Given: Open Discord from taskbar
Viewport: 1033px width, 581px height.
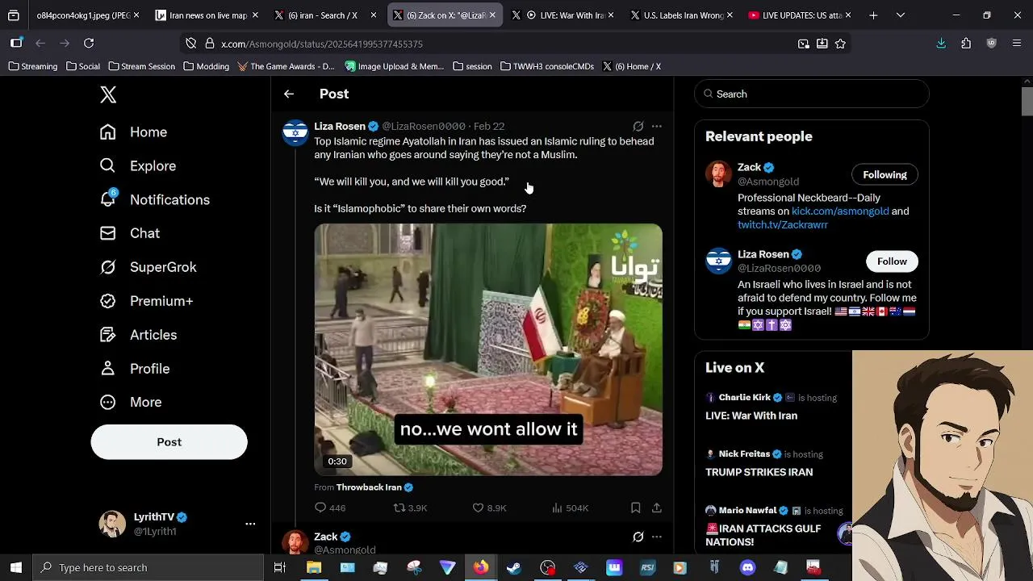Looking at the screenshot, I should click(x=747, y=568).
